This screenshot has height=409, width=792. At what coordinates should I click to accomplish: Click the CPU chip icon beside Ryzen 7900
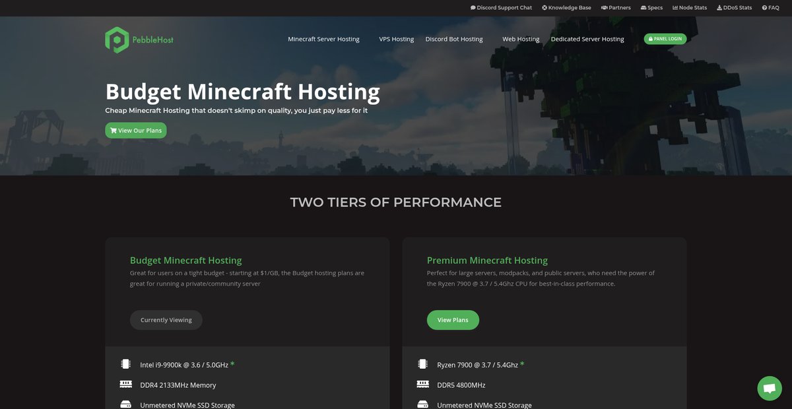point(422,364)
